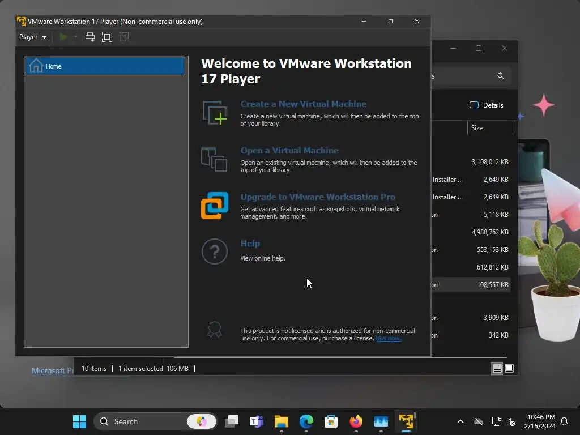The image size is (580, 435).
Task: Maximize the VMware Player window
Action: click(x=390, y=22)
